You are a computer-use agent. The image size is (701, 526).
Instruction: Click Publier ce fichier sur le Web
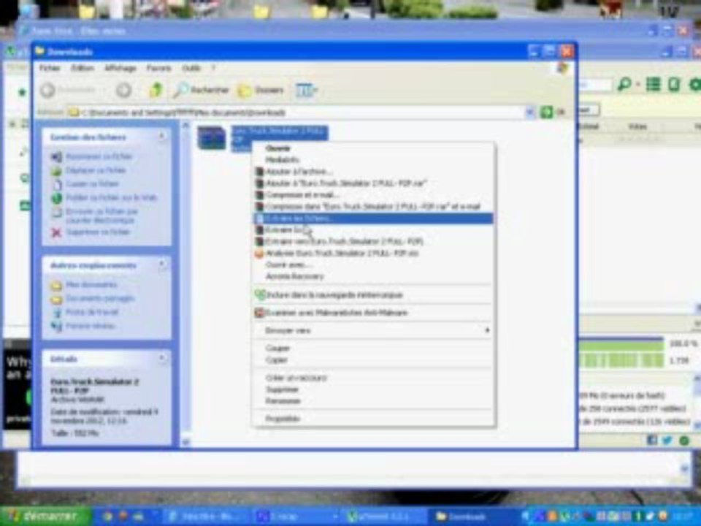pyautogui.click(x=111, y=198)
